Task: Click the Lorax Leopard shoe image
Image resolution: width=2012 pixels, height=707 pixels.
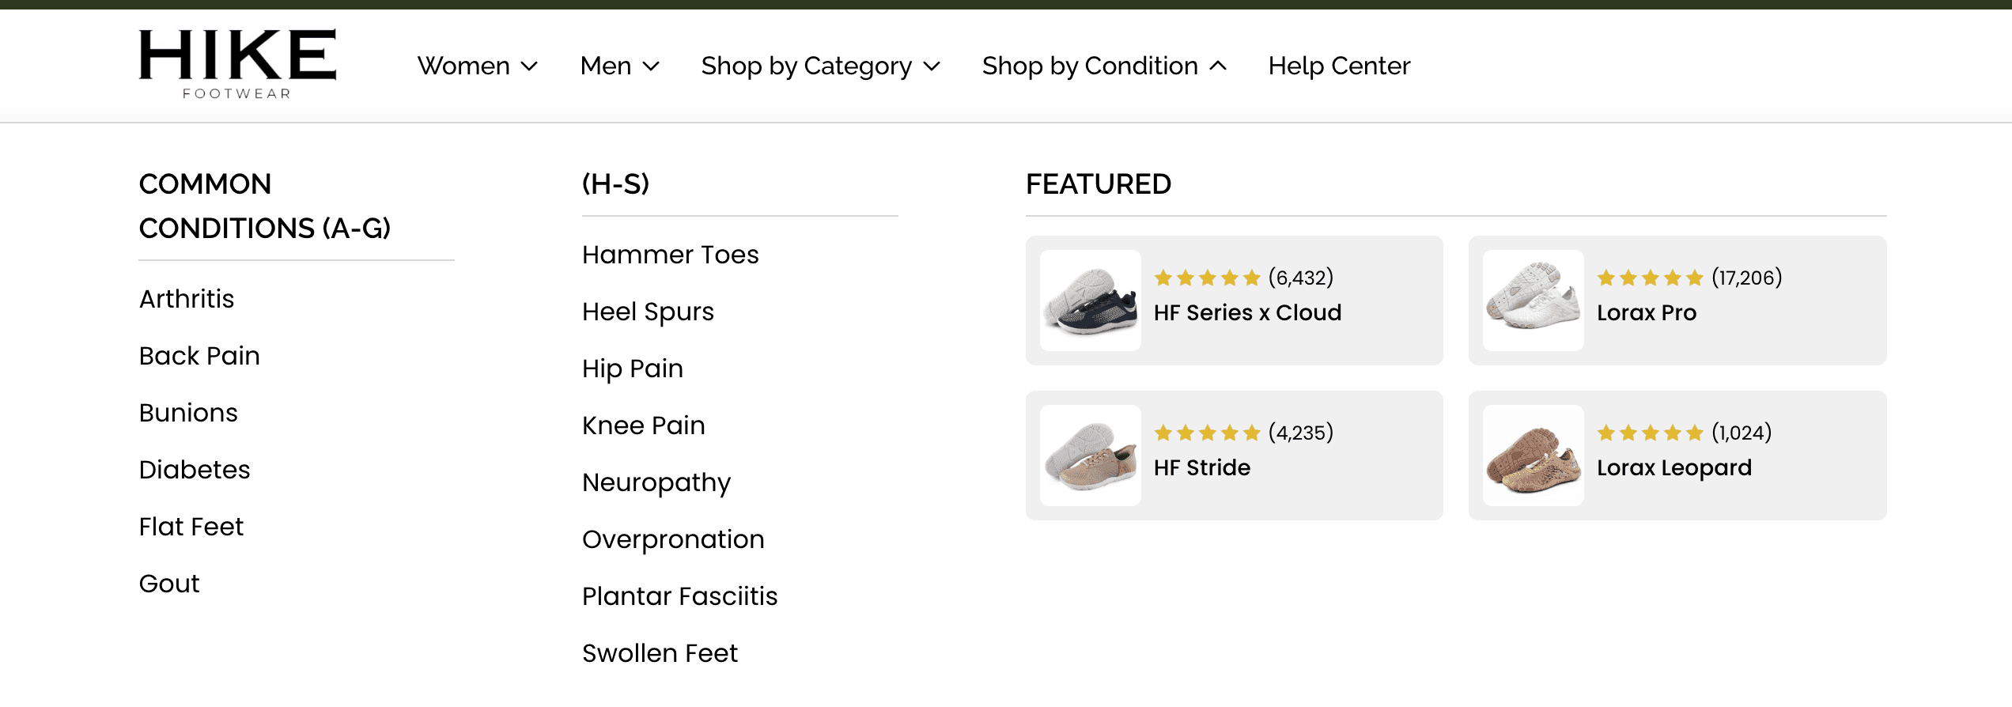Action: 1533,456
